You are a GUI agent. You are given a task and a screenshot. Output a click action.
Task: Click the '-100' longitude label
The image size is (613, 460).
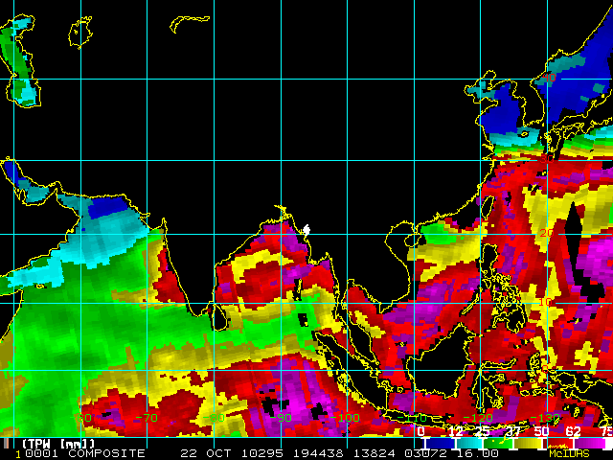(x=345, y=418)
